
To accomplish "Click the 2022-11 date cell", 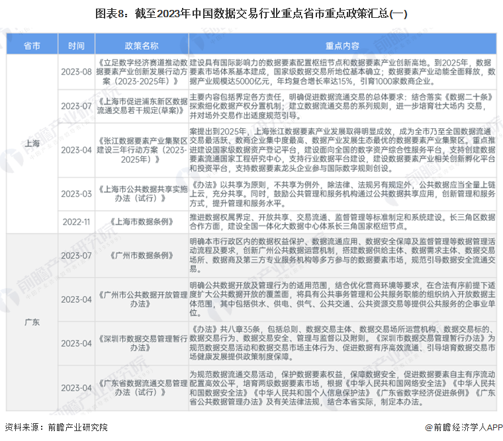I will [x=76, y=221].
